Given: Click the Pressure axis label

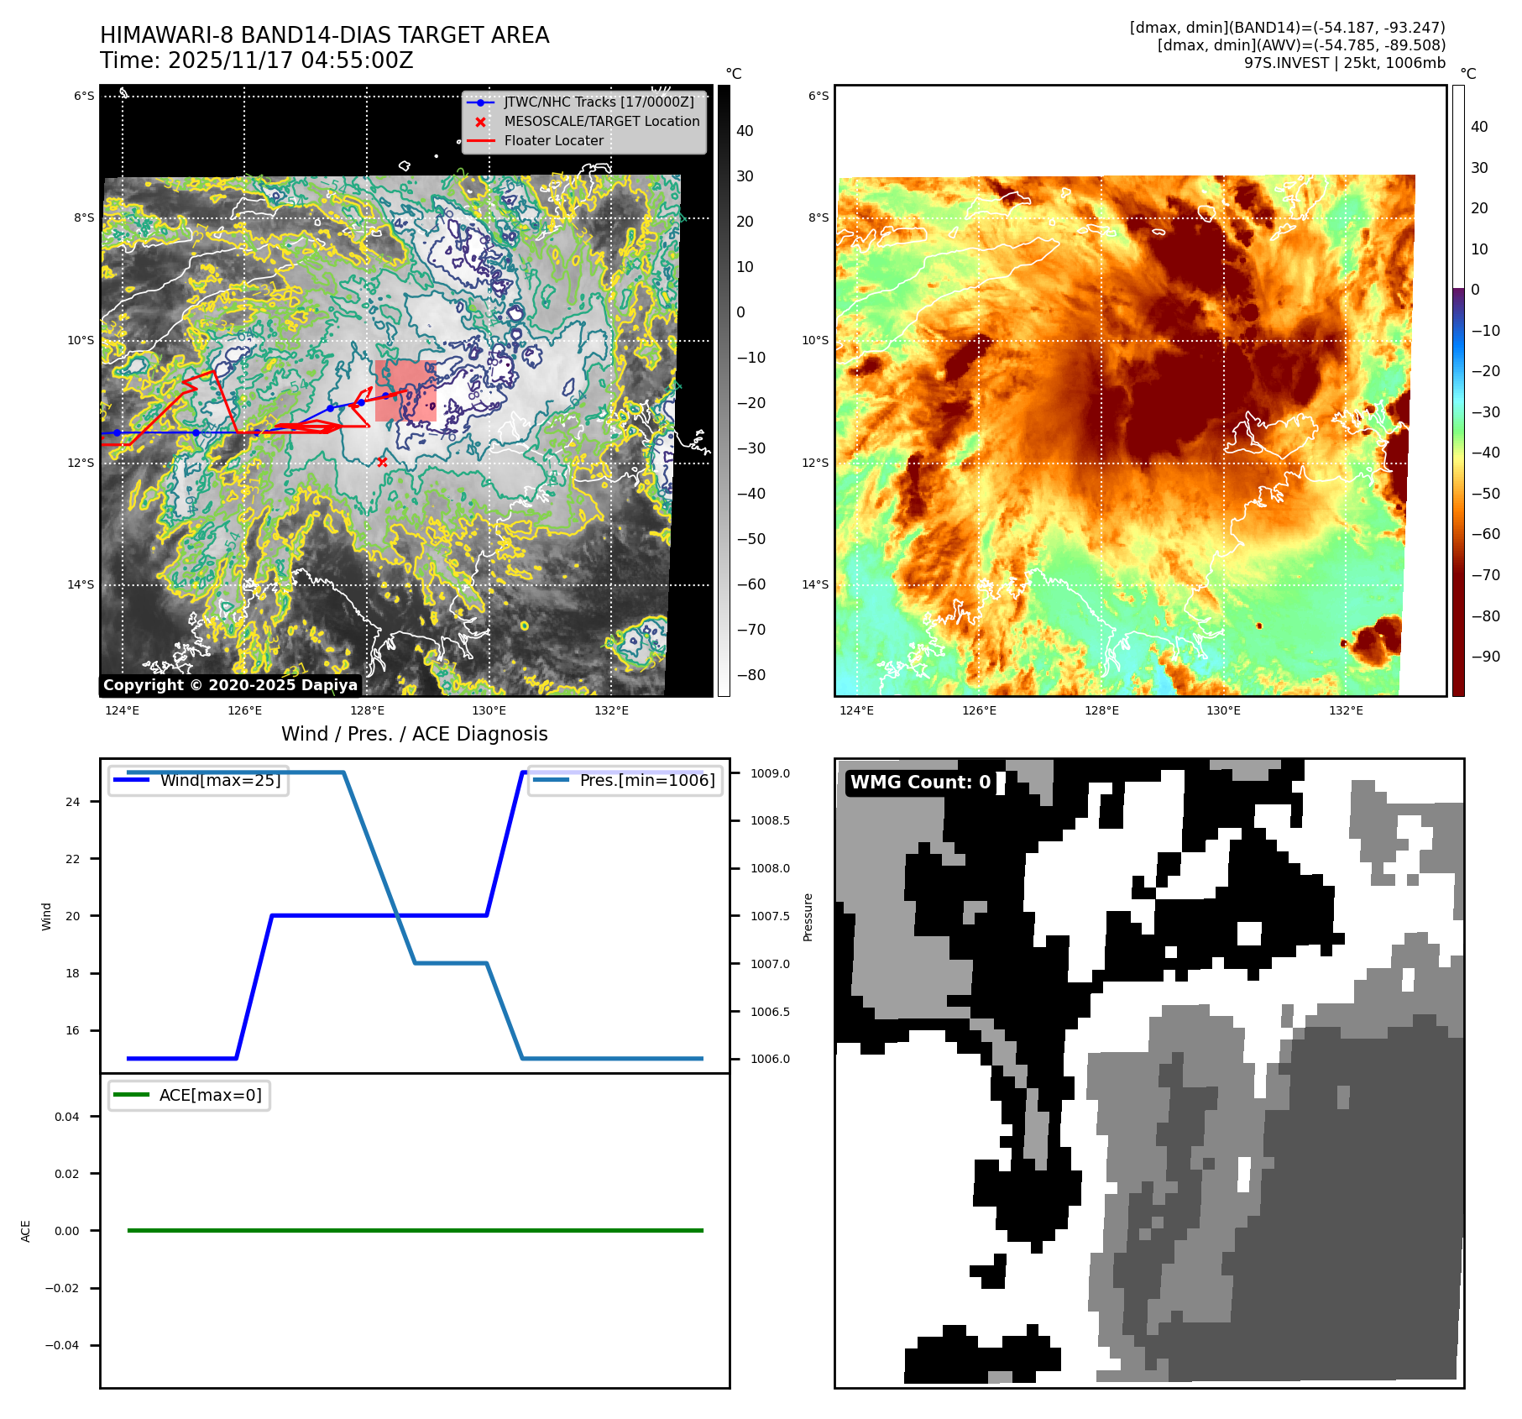Looking at the screenshot, I should (x=808, y=917).
